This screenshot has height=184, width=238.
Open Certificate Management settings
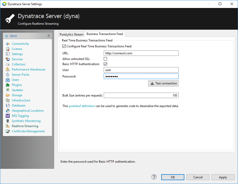[28, 131]
